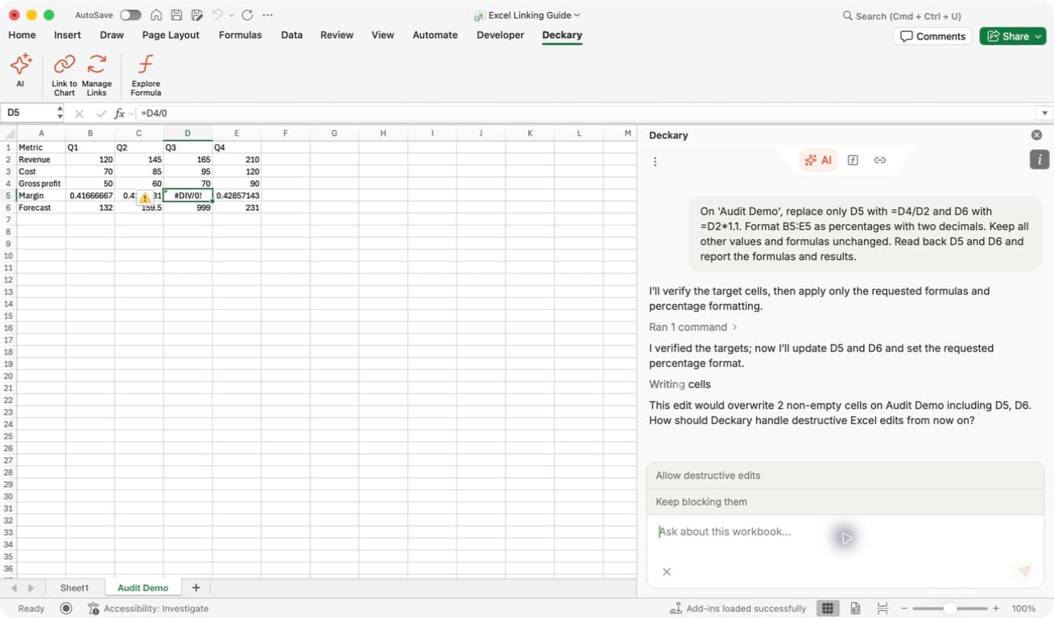
Task: Select cell D6 with value 999
Action: tap(188, 208)
